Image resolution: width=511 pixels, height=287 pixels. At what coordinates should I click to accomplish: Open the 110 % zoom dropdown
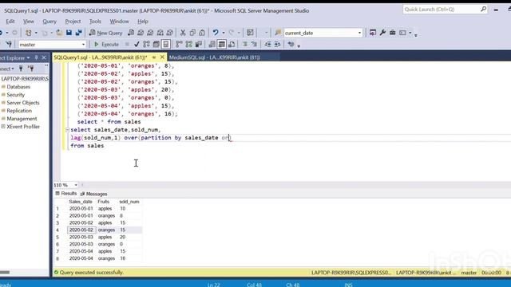(76, 185)
